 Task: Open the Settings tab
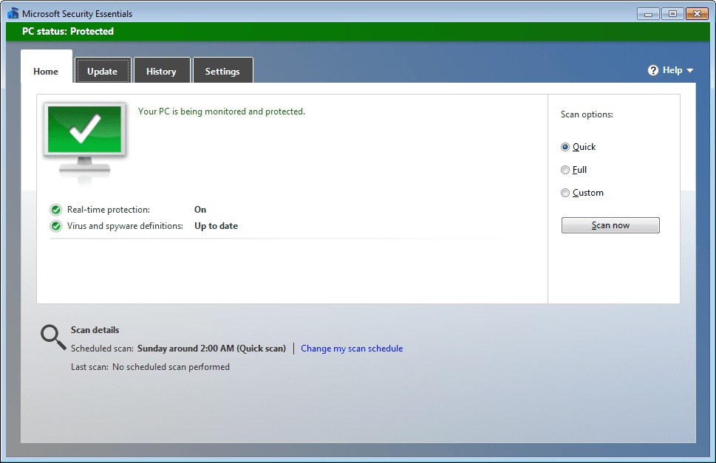point(222,70)
